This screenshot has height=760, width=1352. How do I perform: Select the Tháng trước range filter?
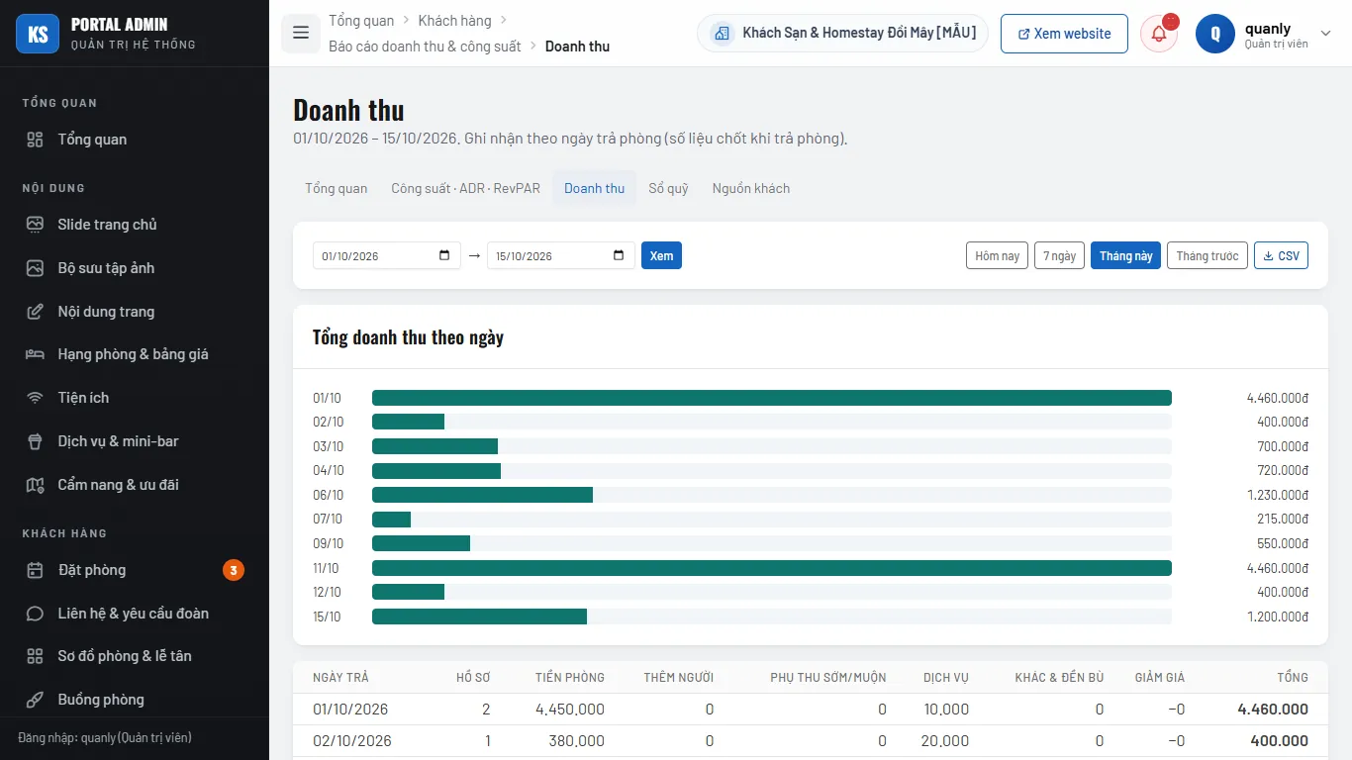coord(1207,255)
